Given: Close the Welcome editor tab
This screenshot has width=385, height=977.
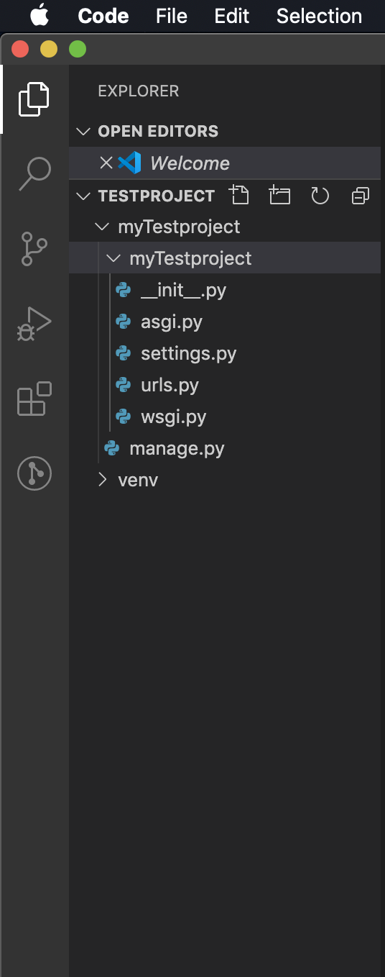Looking at the screenshot, I should [x=106, y=163].
